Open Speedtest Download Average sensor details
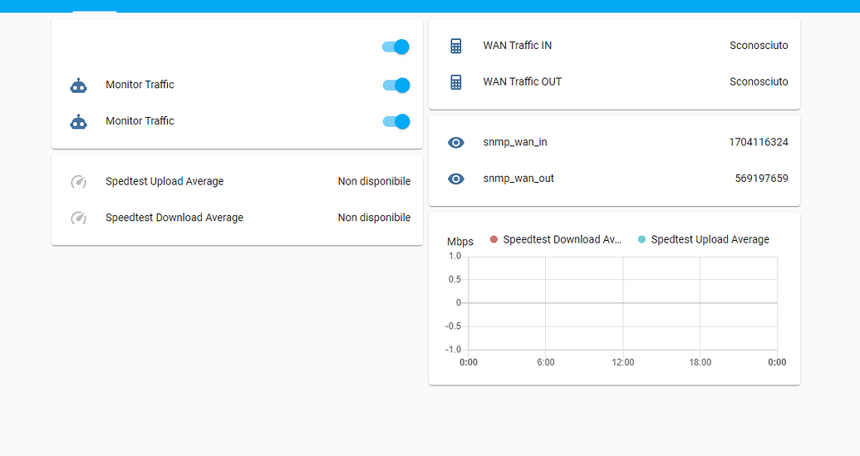The height and width of the screenshot is (456, 860). click(237, 218)
